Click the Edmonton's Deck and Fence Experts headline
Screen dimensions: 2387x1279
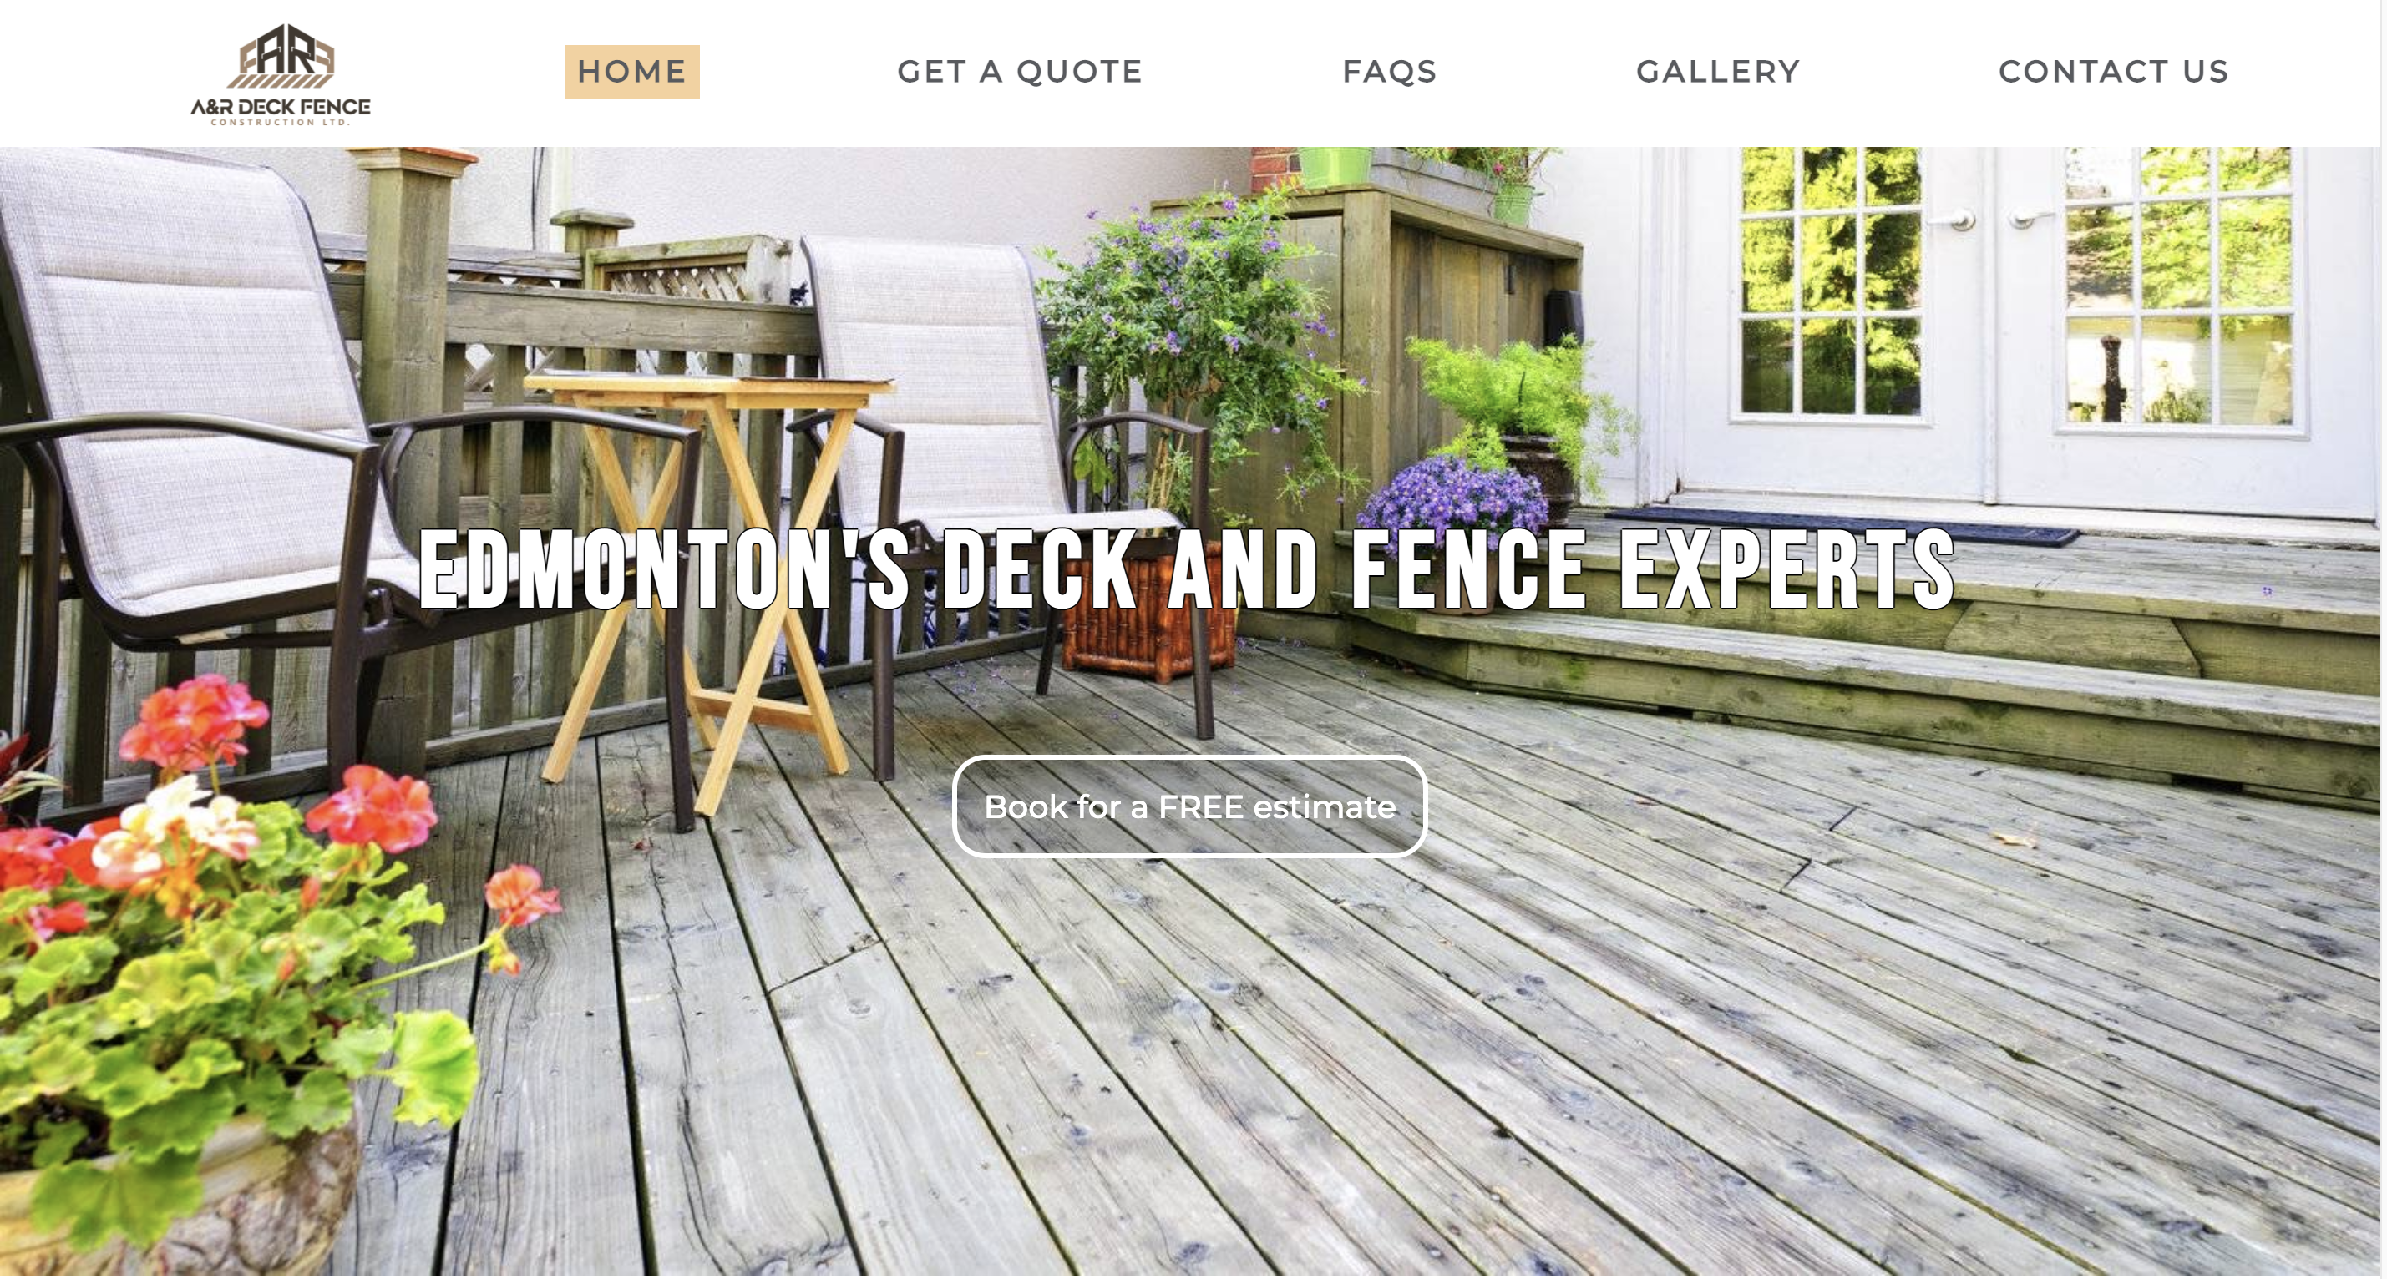[1188, 569]
